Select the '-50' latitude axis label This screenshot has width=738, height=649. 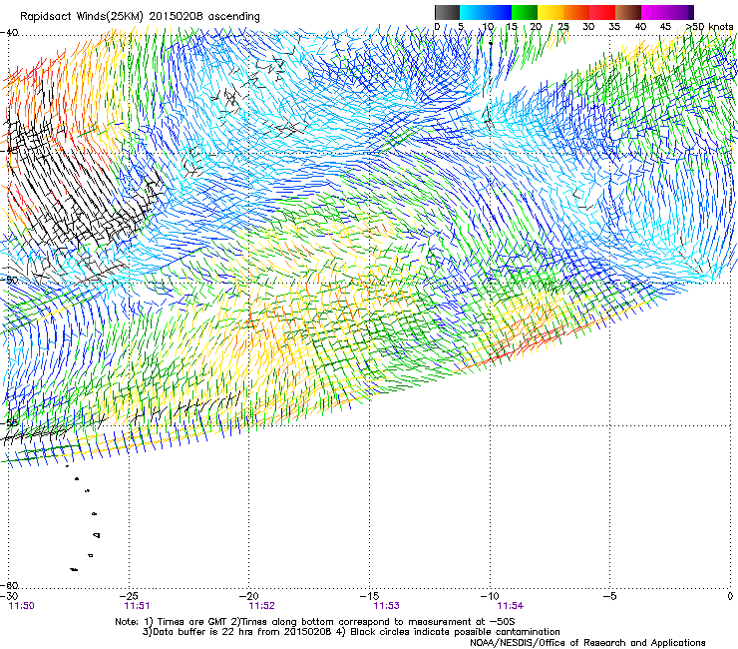(9, 280)
